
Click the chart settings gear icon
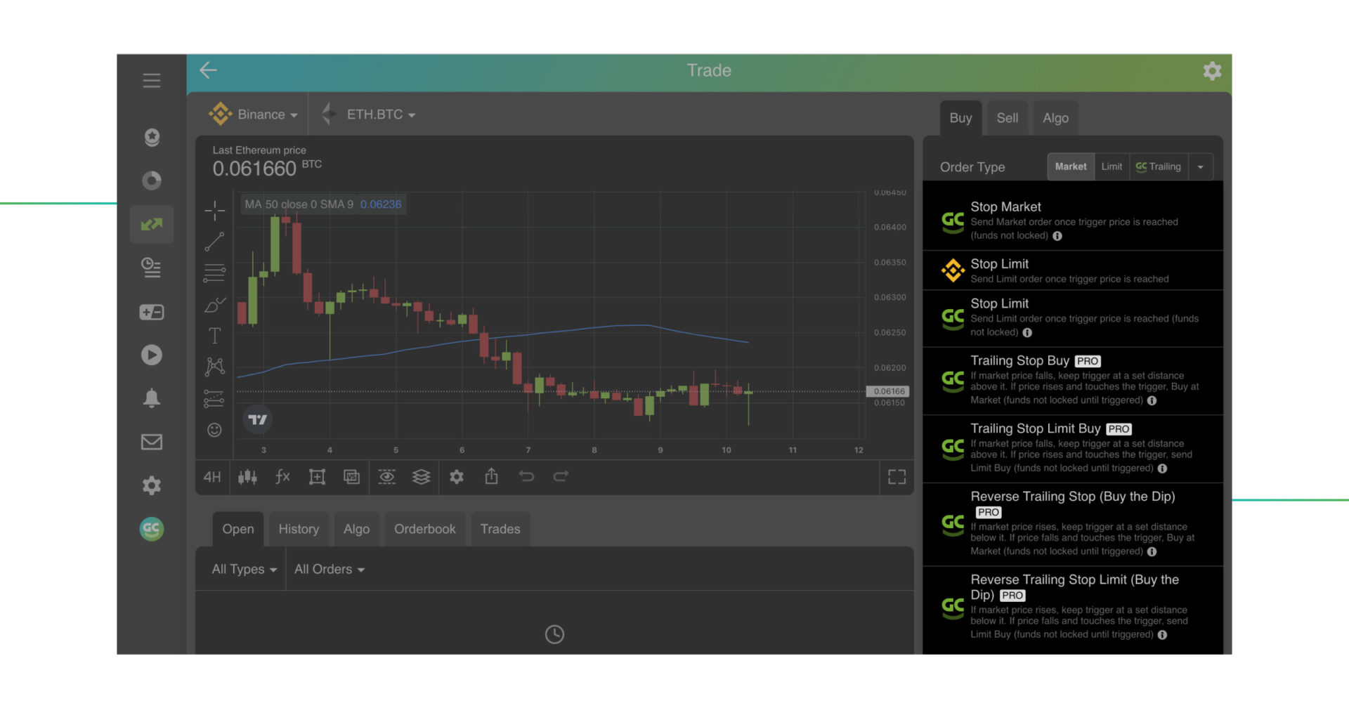point(457,477)
